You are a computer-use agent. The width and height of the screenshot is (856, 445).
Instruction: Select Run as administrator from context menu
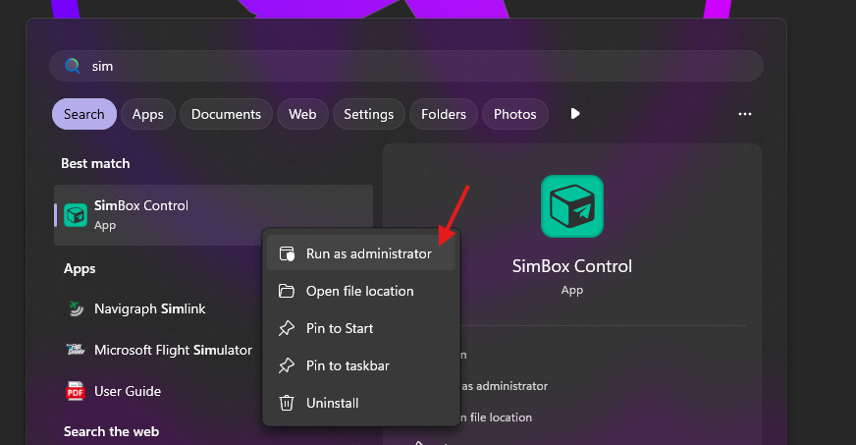[x=368, y=253]
